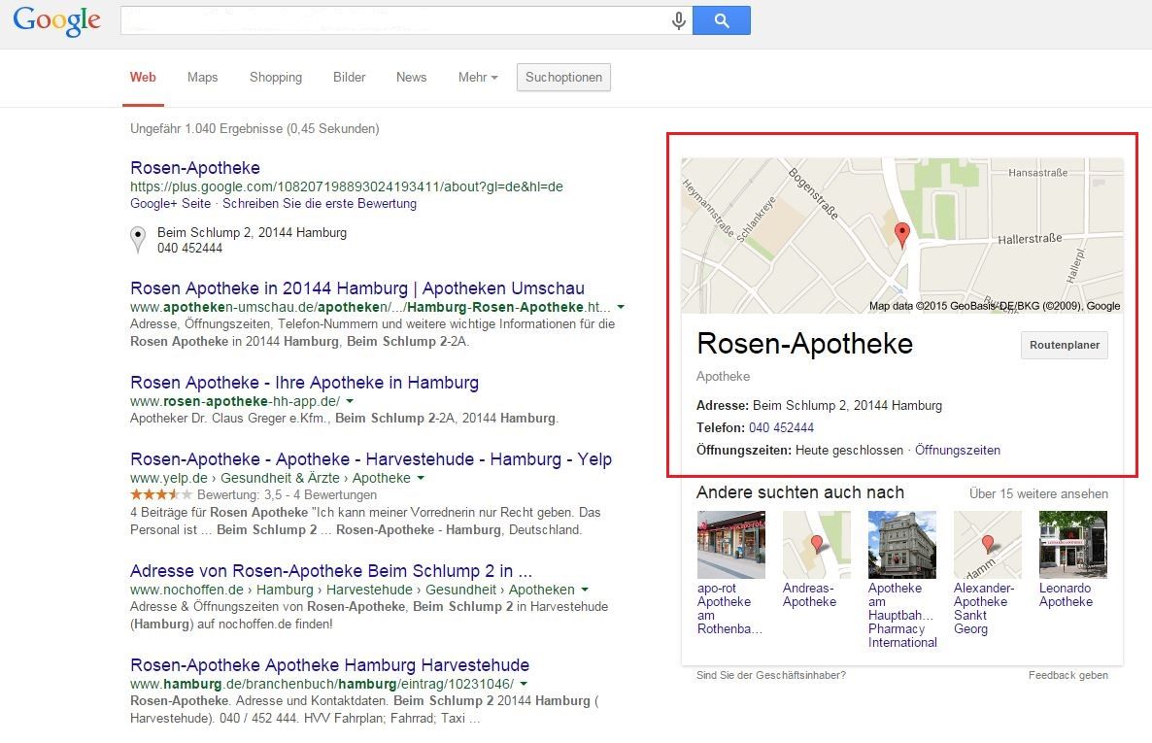Switch to the Web tab
Image resolution: width=1152 pixels, height=743 pixels.
tap(143, 77)
